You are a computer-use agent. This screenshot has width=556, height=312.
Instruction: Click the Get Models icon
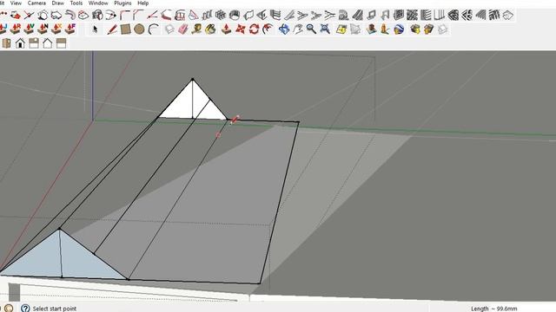pos(415,29)
